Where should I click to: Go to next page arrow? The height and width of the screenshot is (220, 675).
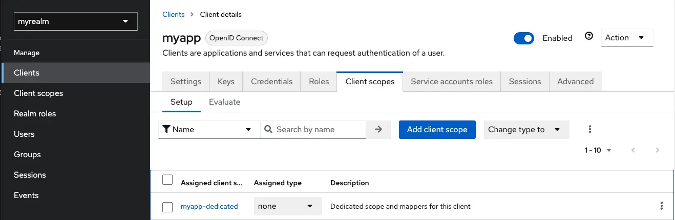(x=658, y=150)
